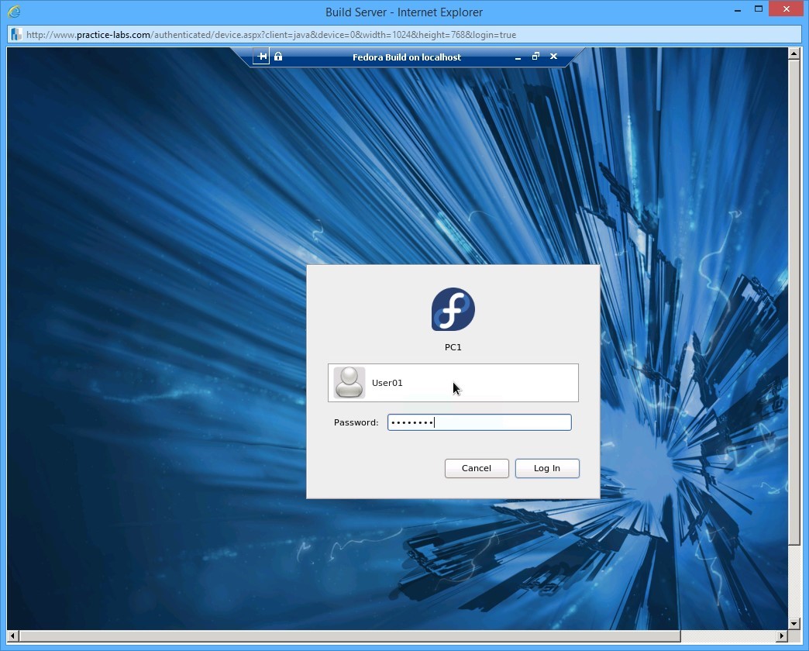809x651 pixels.
Task: Click the PC1 hostname label
Action: coord(453,346)
